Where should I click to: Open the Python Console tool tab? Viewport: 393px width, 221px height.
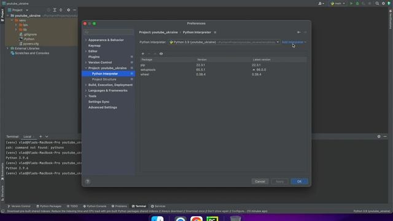[95, 206]
